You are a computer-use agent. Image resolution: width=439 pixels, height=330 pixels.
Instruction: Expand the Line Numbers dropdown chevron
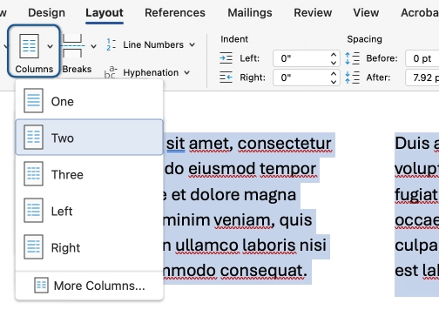click(192, 45)
